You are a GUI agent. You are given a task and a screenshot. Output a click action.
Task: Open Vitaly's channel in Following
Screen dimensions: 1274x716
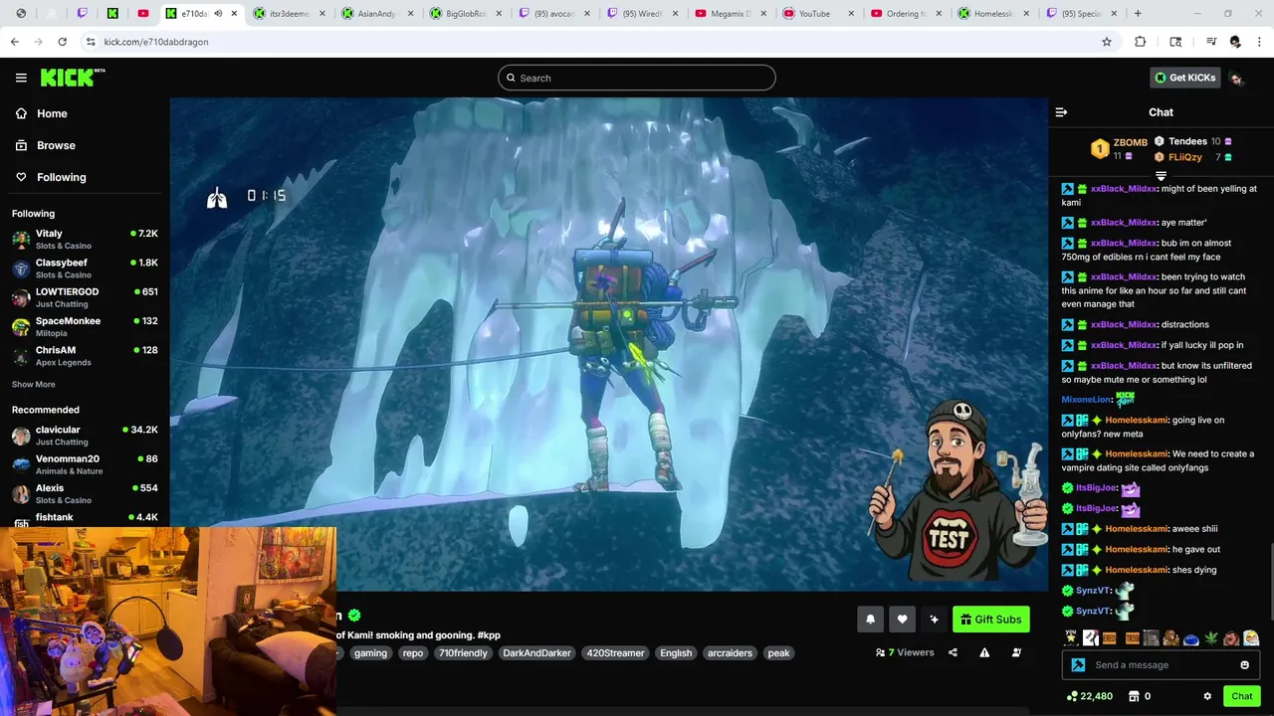(x=85, y=239)
